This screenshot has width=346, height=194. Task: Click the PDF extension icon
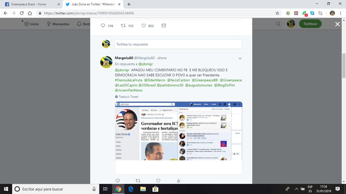pos(296,13)
